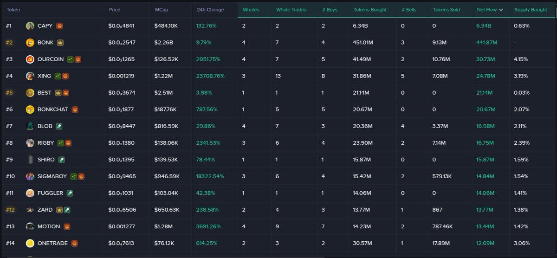Click the orange badge next to BONKCHAT
This screenshot has width=557, height=258.
point(75,110)
